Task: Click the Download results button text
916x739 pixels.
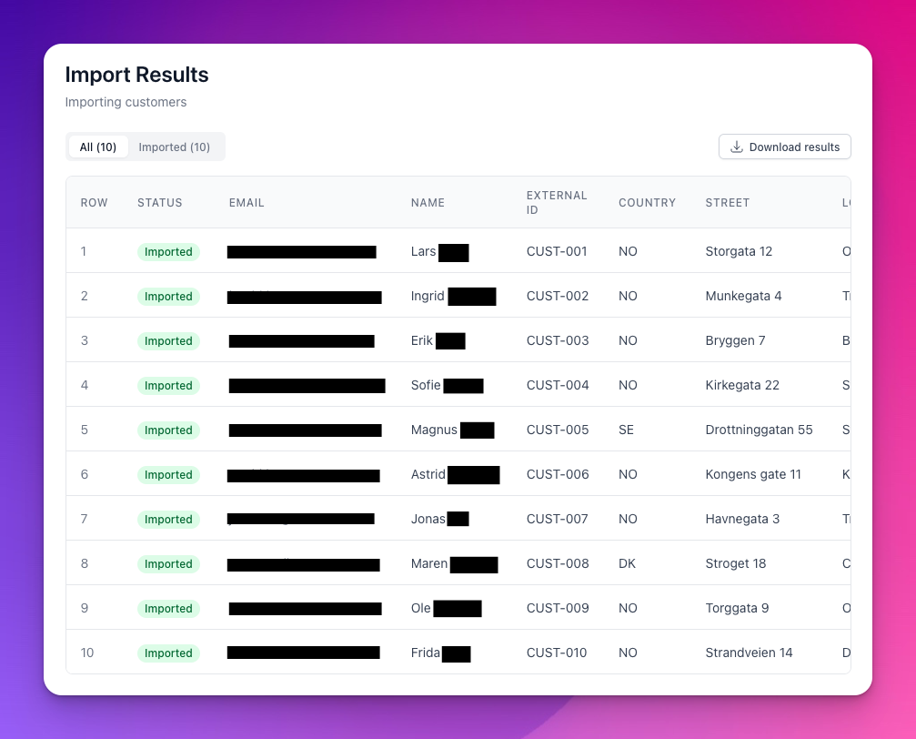Action: pyautogui.click(x=794, y=147)
